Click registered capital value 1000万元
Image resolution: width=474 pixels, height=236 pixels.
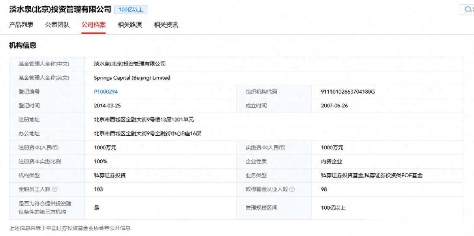click(x=105, y=148)
